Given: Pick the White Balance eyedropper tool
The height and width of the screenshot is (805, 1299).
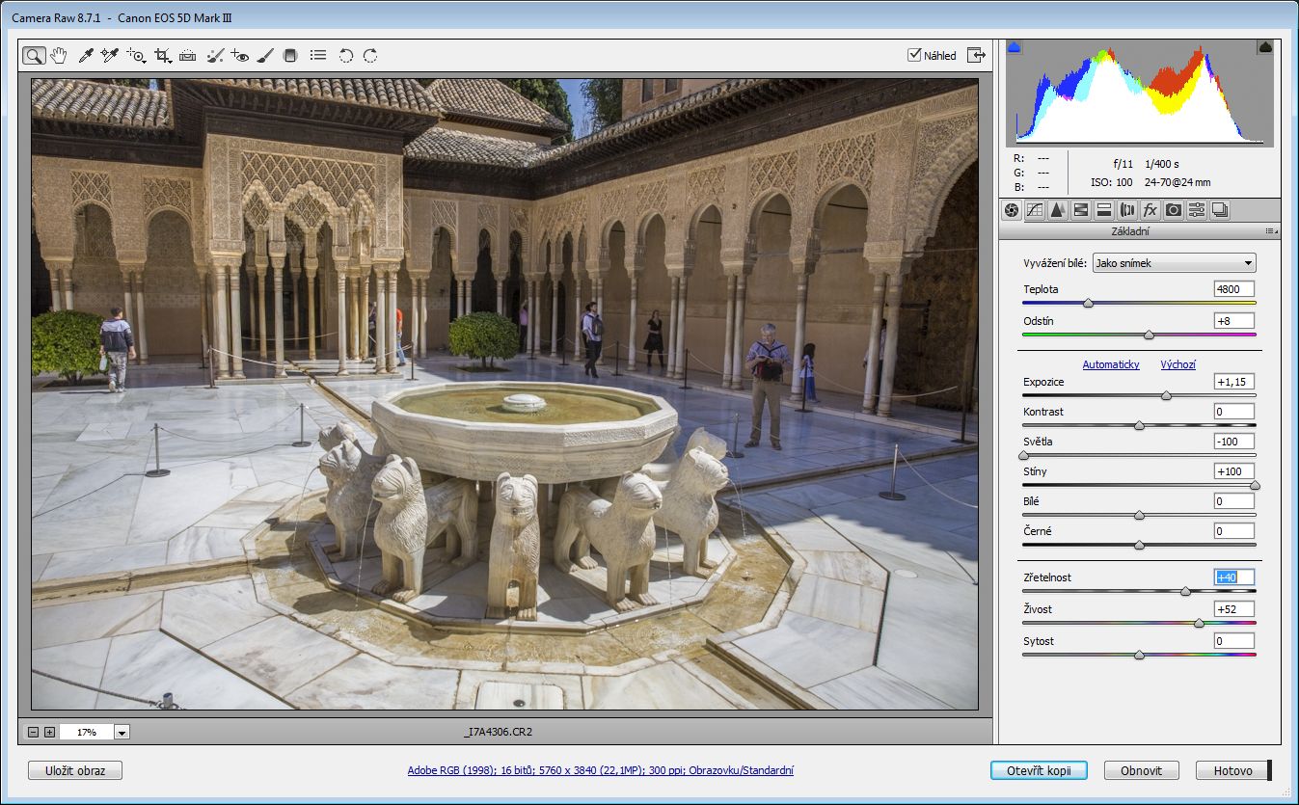Looking at the screenshot, I should pos(85,56).
